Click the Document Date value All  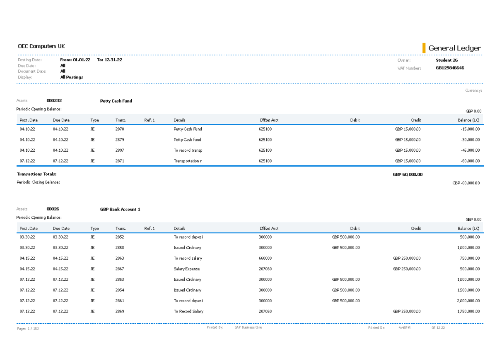62,71
